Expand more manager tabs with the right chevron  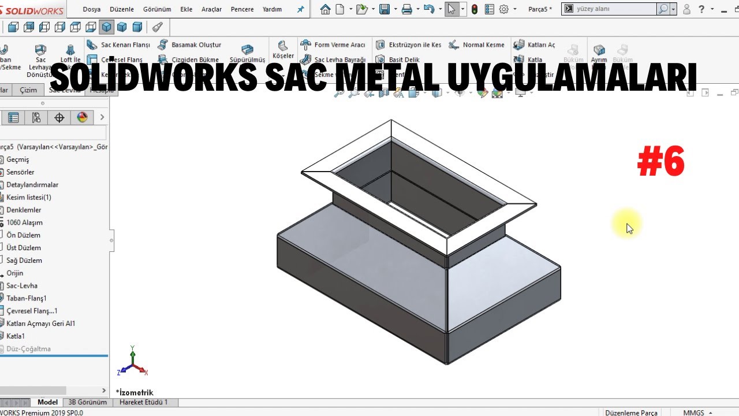[102, 117]
